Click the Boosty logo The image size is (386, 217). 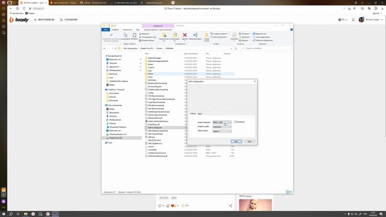pyautogui.click(x=19, y=20)
